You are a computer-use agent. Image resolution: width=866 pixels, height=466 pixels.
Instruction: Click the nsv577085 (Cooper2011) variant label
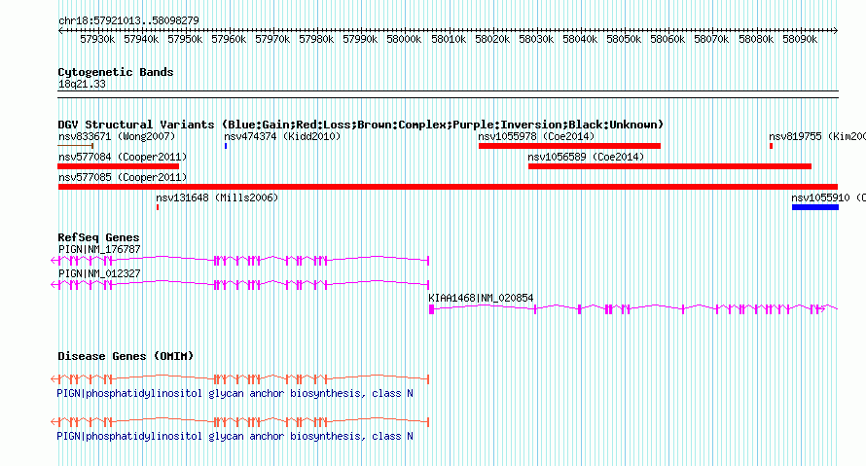pos(123,177)
